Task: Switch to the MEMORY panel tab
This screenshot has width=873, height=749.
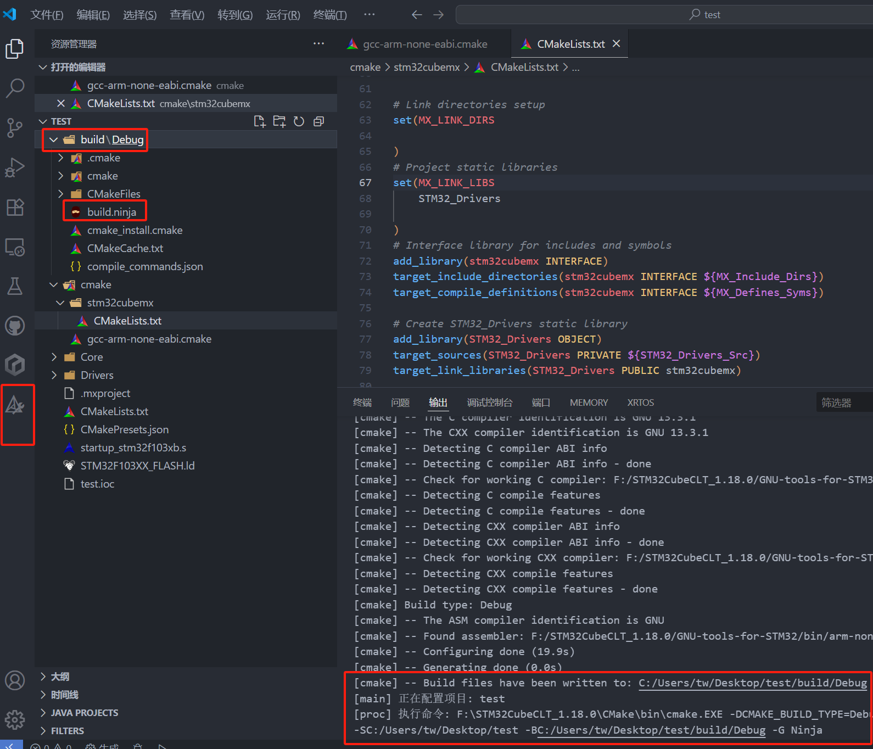Action: coord(589,403)
